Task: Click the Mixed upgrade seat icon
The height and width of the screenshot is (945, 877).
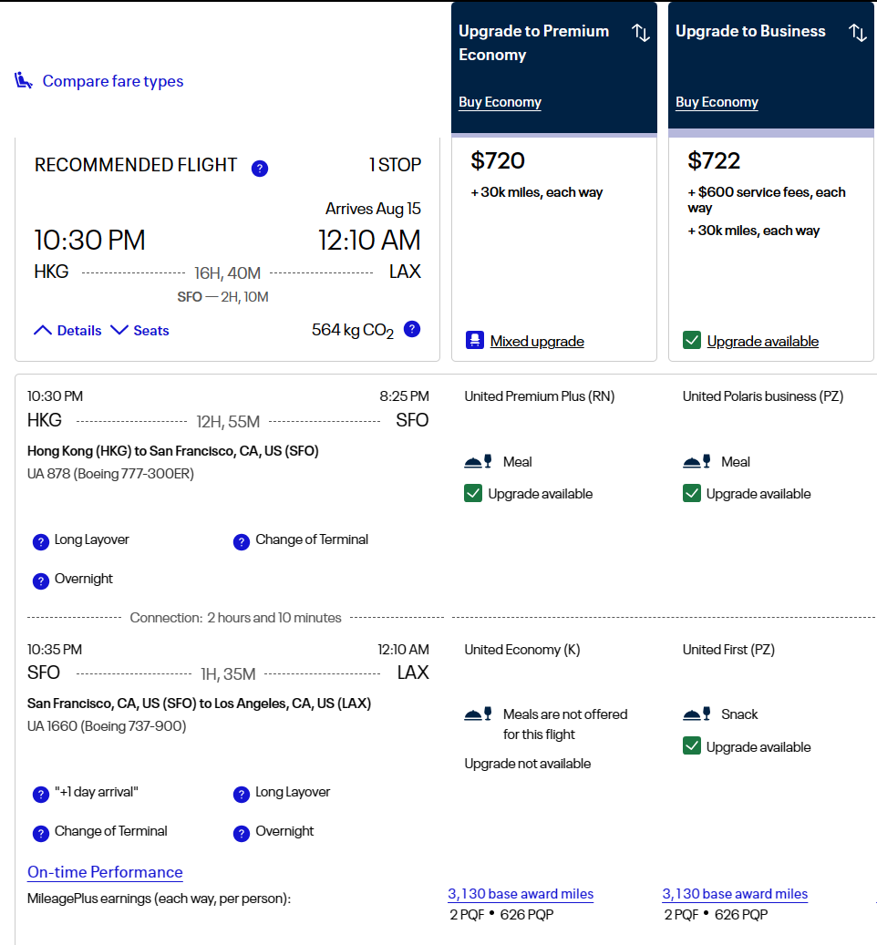Action: pos(474,341)
